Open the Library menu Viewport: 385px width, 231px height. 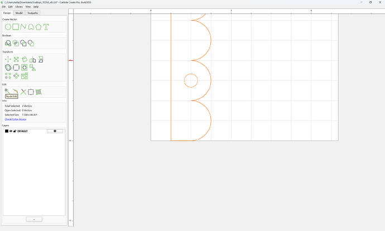[x=19, y=7]
